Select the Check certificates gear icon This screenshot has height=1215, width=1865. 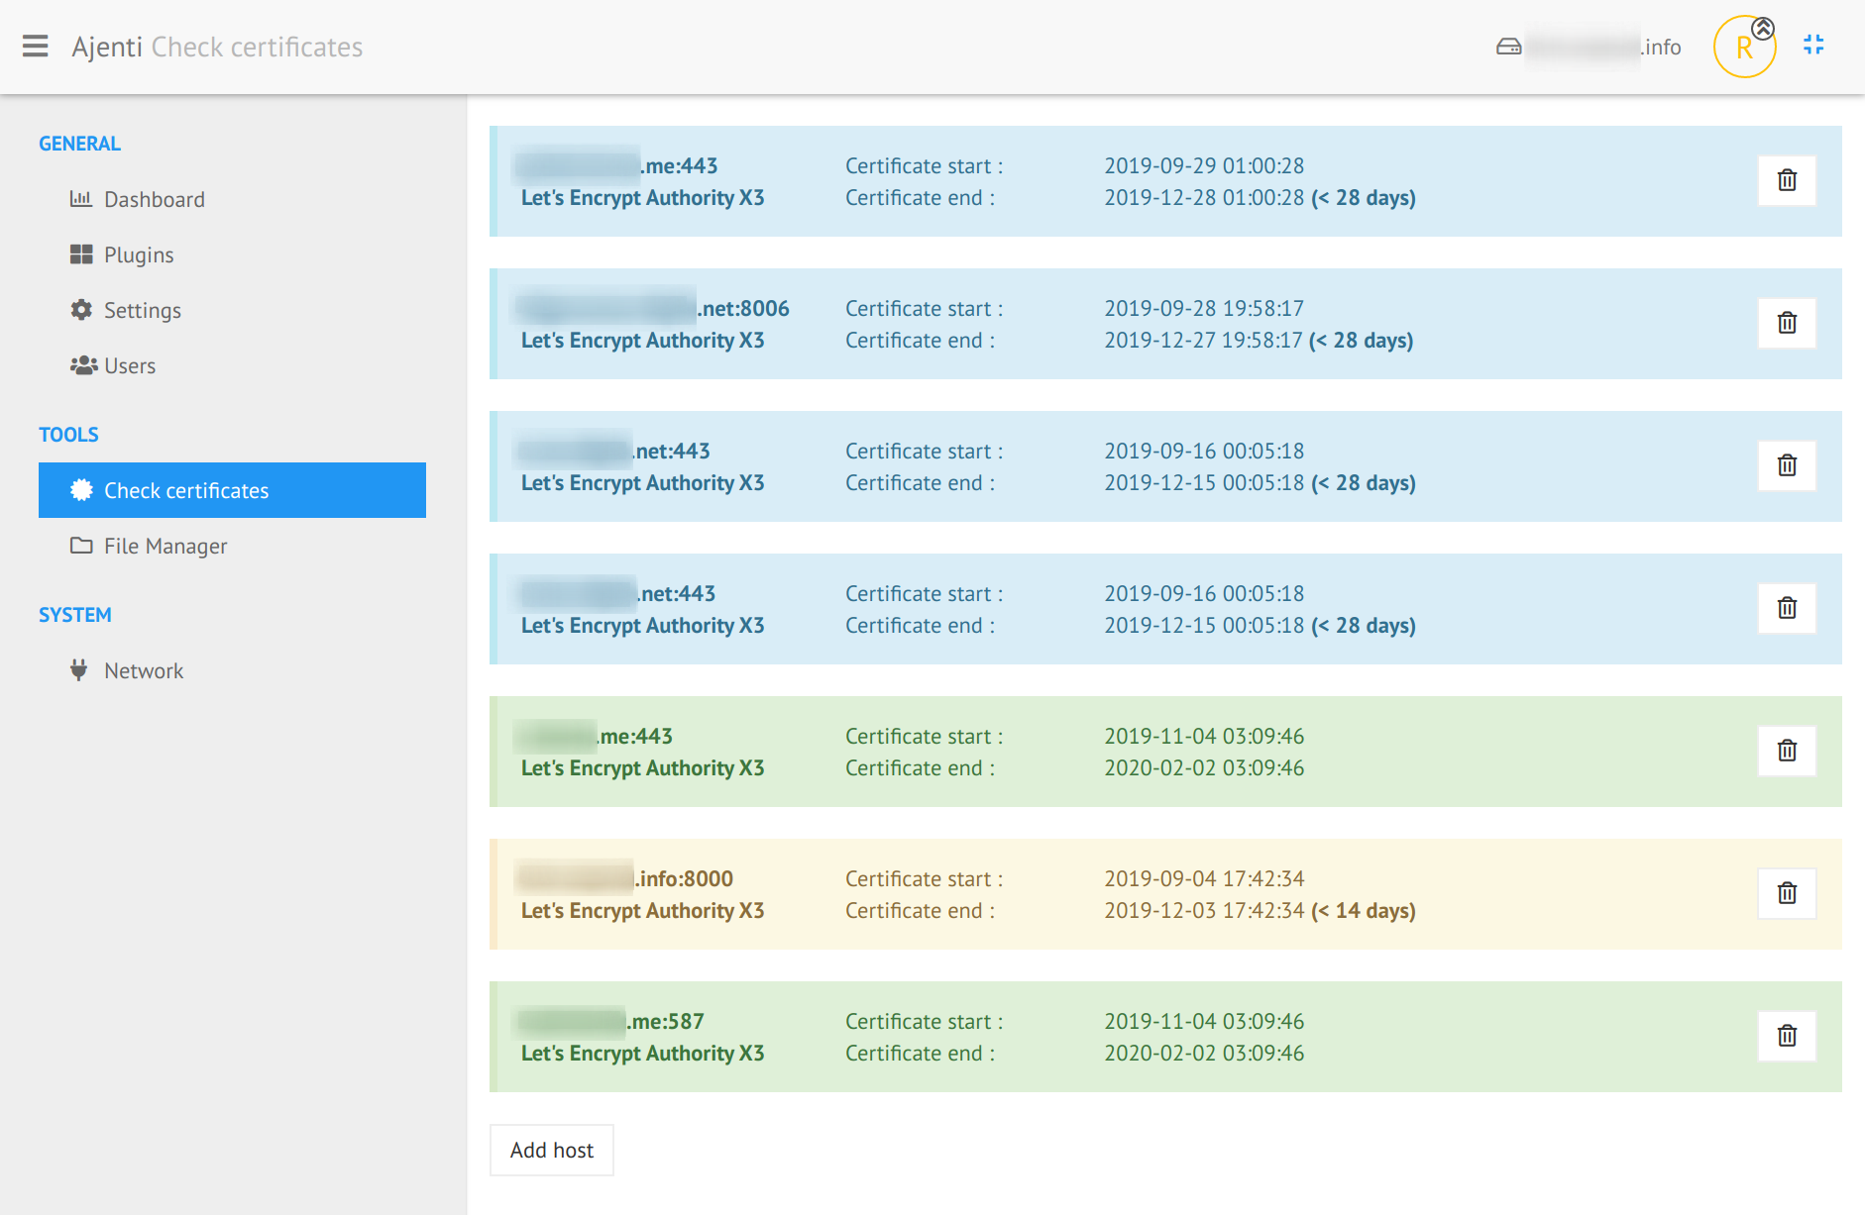pyautogui.click(x=81, y=489)
